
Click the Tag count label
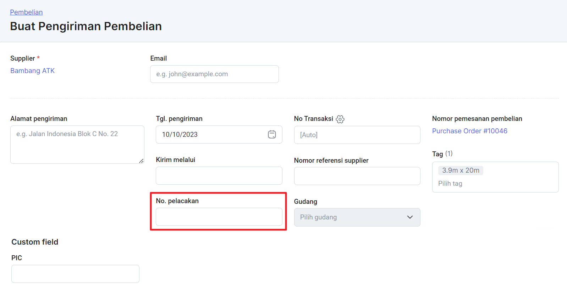click(x=449, y=153)
